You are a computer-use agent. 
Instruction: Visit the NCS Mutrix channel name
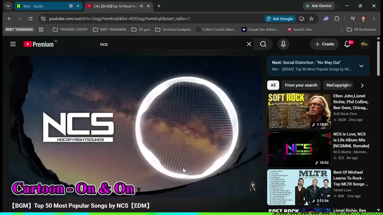point(351,152)
